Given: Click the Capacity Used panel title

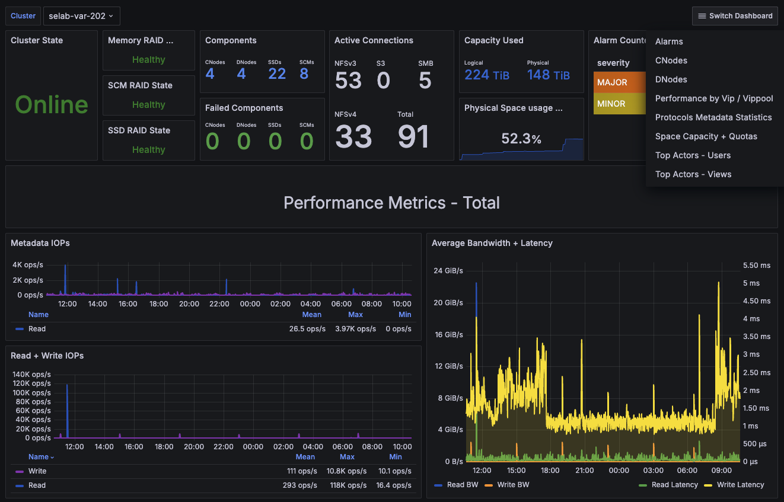Looking at the screenshot, I should pos(494,40).
